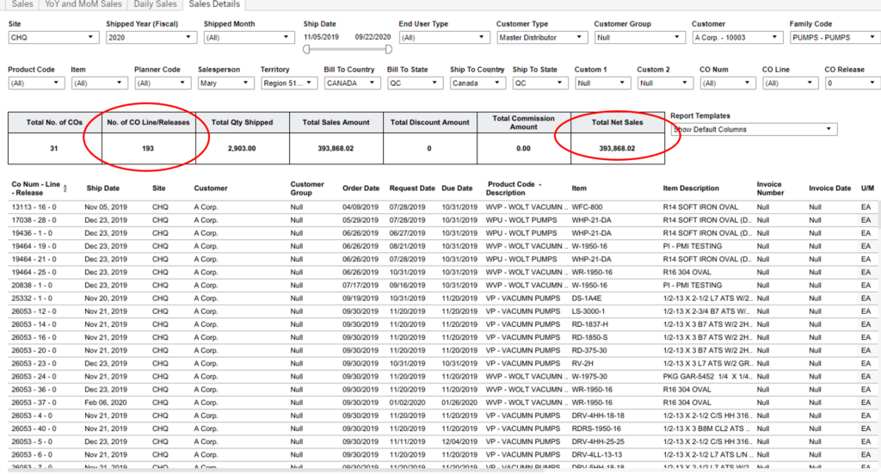Expand the CO Num filter dropdown
Image resolution: width=881 pixels, height=474 pixels.
click(x=728, y=83)
